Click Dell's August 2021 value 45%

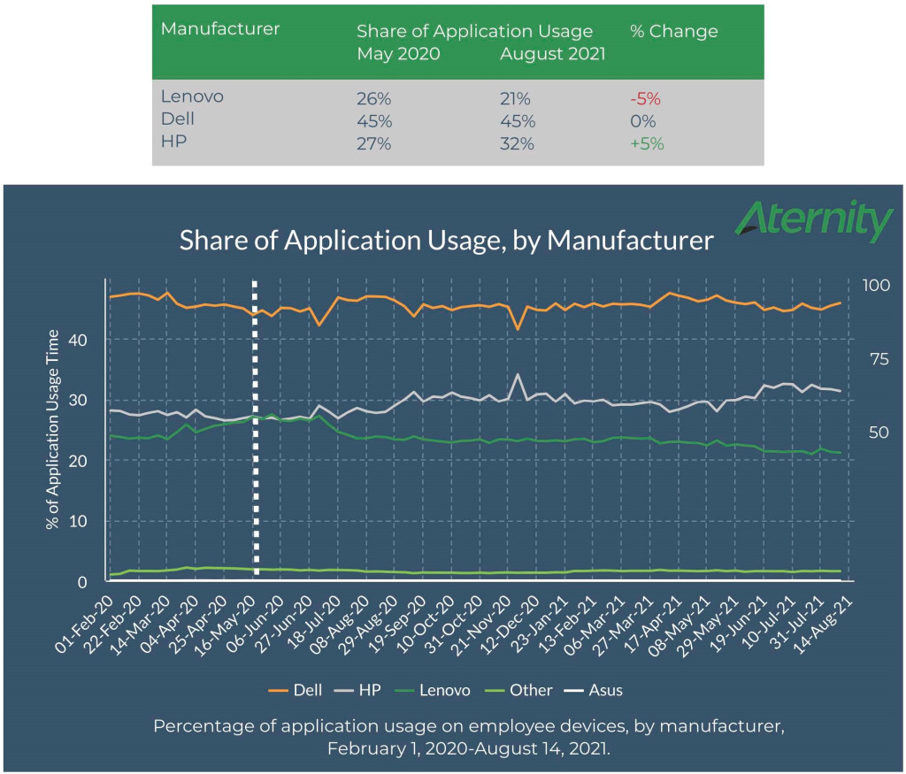518,121
